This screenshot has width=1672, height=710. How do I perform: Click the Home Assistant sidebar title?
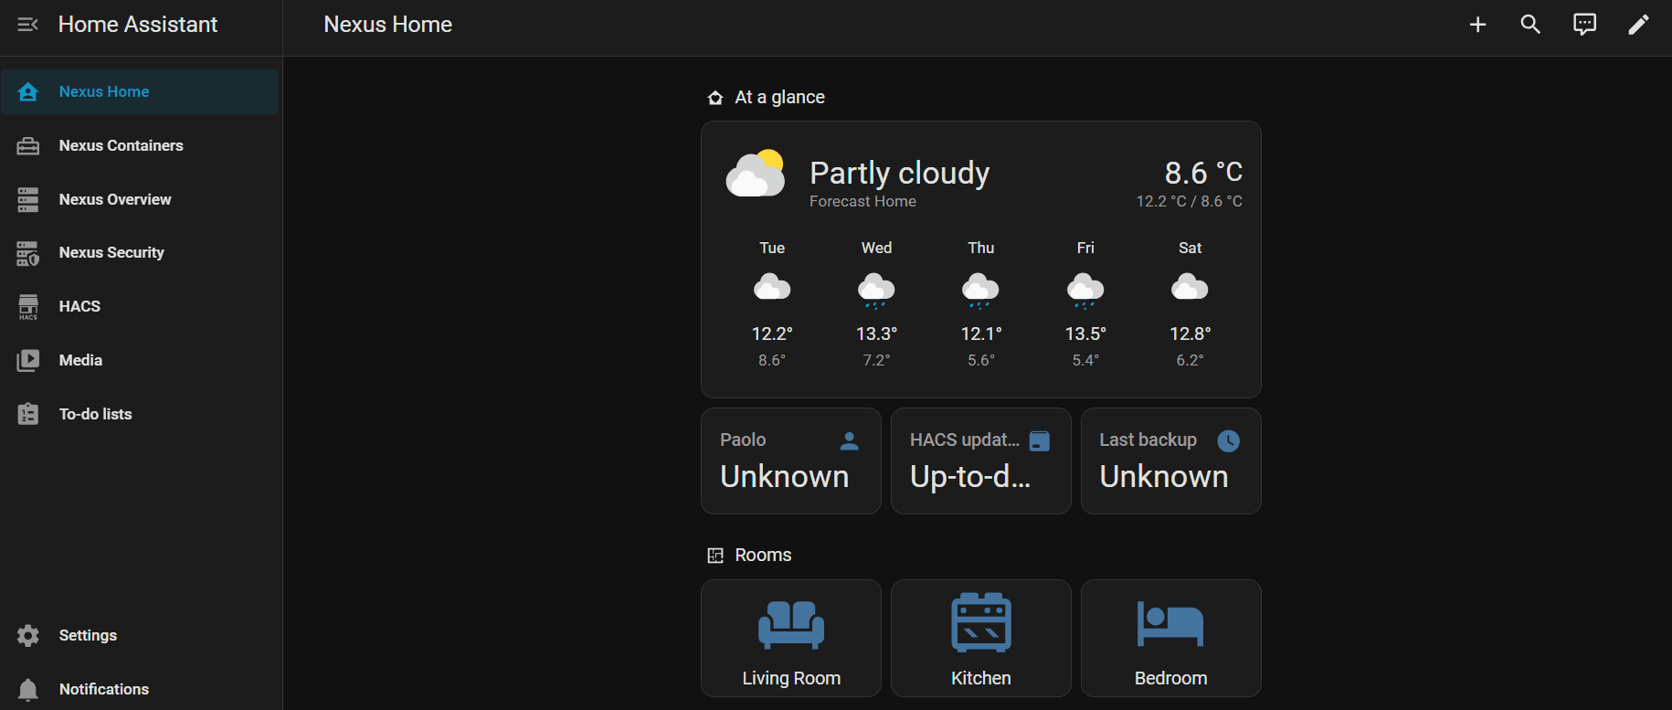pos(138,25)
